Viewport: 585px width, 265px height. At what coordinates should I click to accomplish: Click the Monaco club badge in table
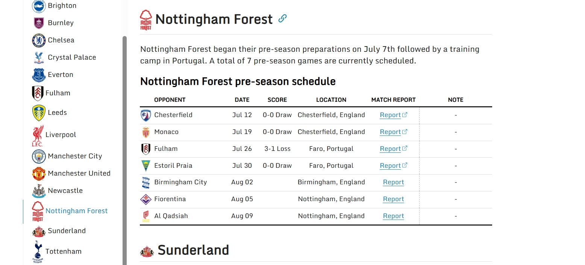click(x=146, y=132)
